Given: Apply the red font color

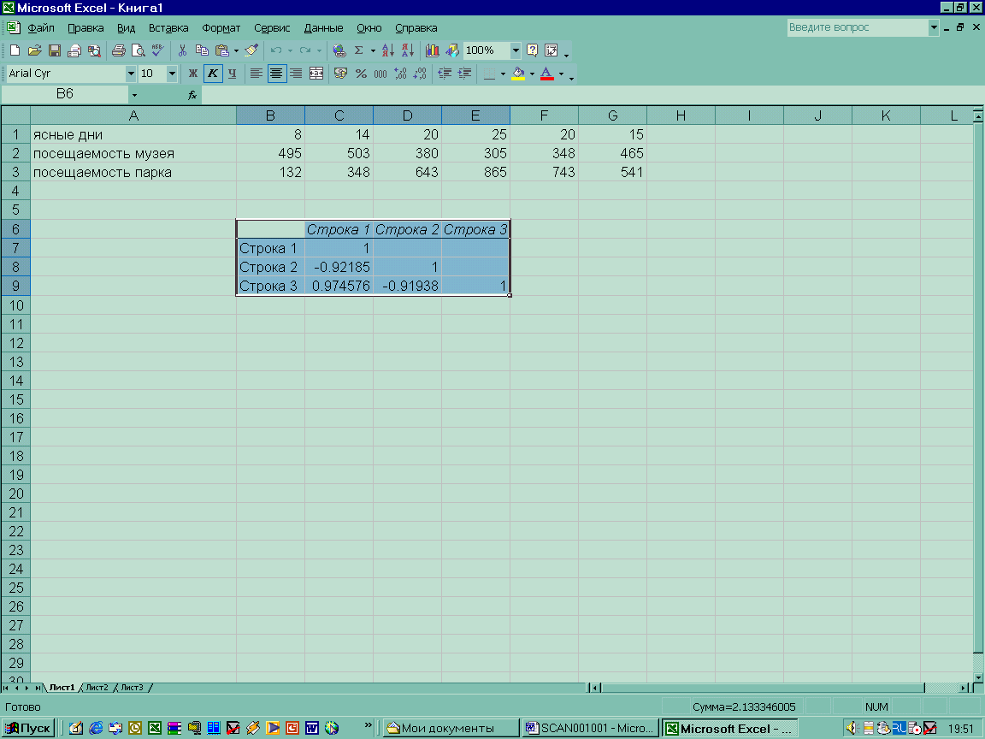Looking at the screenshot, I should pos(547,74).
